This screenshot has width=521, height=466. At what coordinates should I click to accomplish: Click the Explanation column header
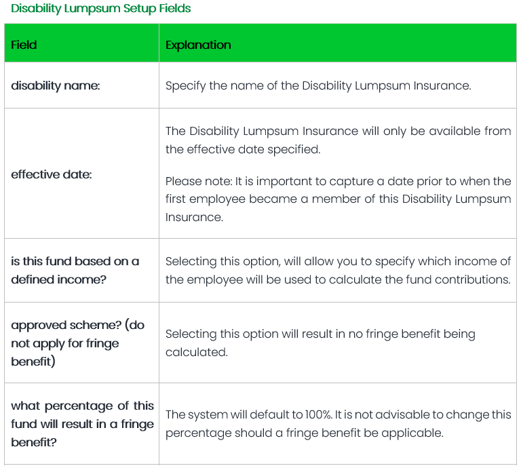[198, 45]
